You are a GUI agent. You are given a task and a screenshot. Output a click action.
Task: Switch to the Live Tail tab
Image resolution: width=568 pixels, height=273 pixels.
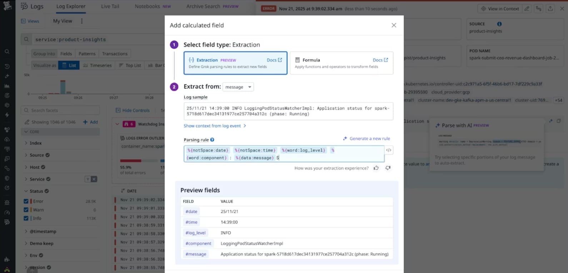(x=110, y=6)
